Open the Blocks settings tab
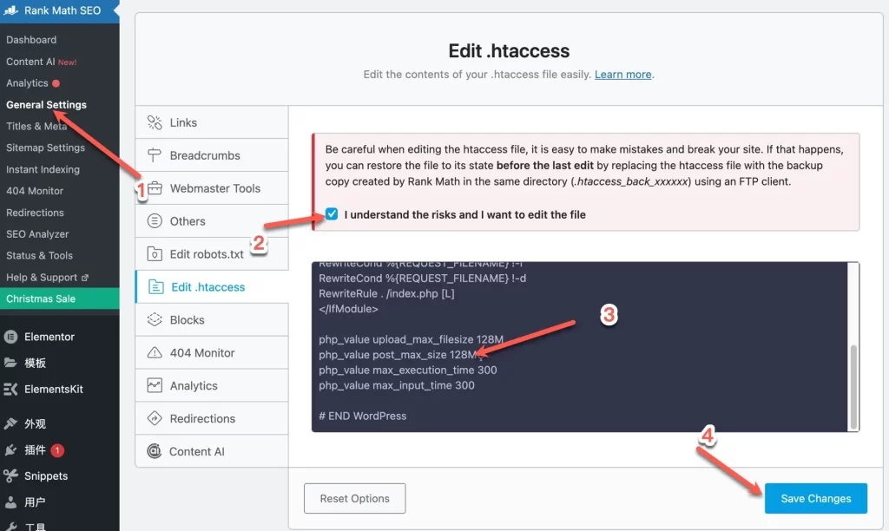Screen dimensions: 889x531 coord(212,319)
